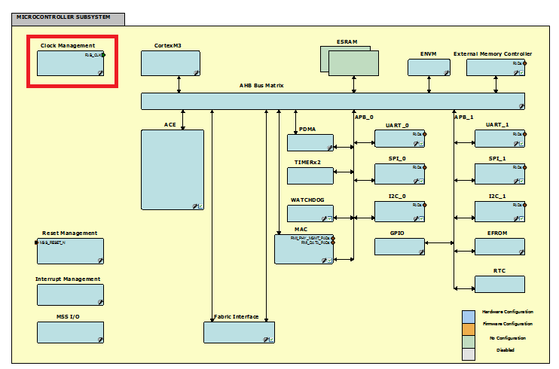Open Clock Management configuration wrench icon

pos(99,72)
